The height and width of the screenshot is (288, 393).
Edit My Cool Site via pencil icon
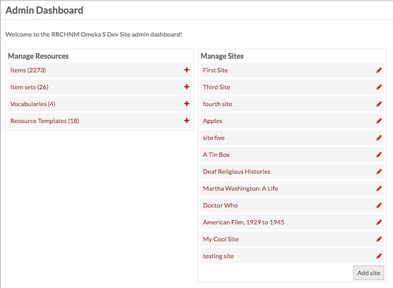tap(379, 239)
